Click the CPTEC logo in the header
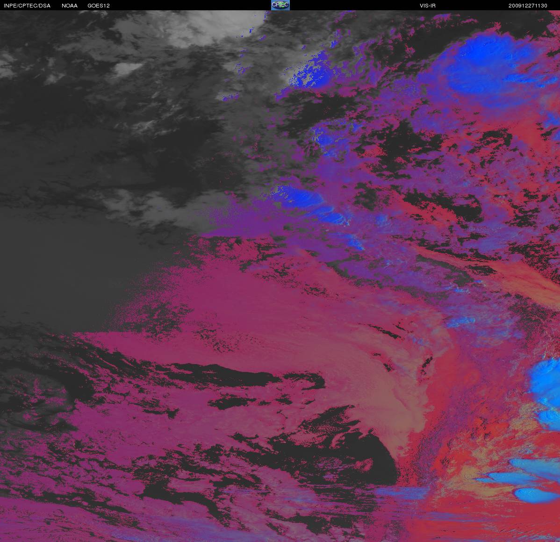560x542 pixels. (x=280, y=5)
